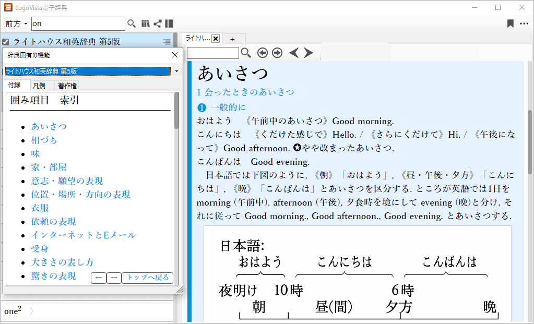Open the dictionary selection combo box arrow
The width and height of the screenshot is (534, 324).
coord(176,71)
